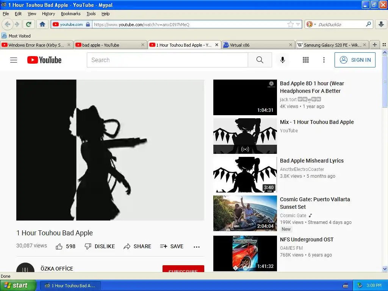388x291 pixels.
Task: Click the system tray network icon
Action: [360, 286]
